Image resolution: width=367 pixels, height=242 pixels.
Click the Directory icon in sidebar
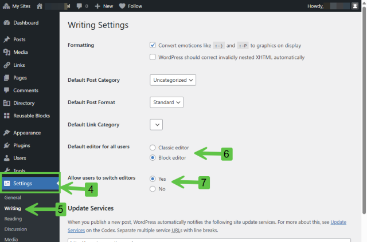[7, 103]
